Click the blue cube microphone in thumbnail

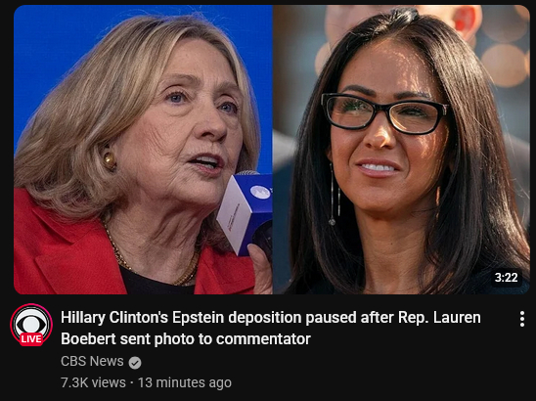click(x=245, y=213)
